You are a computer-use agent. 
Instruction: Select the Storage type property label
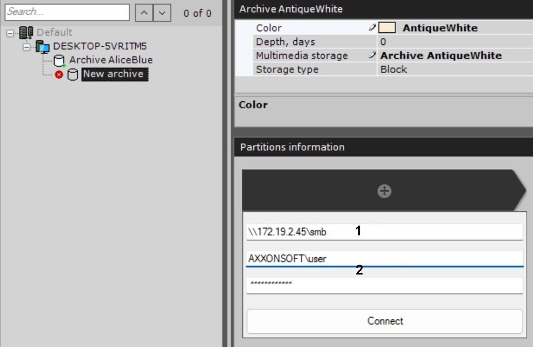tap(287, 69)
